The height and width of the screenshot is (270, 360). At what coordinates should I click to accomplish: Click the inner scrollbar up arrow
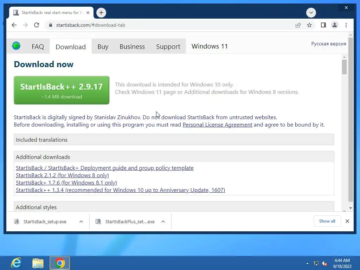pyautogui.click(x=344, y=57)
